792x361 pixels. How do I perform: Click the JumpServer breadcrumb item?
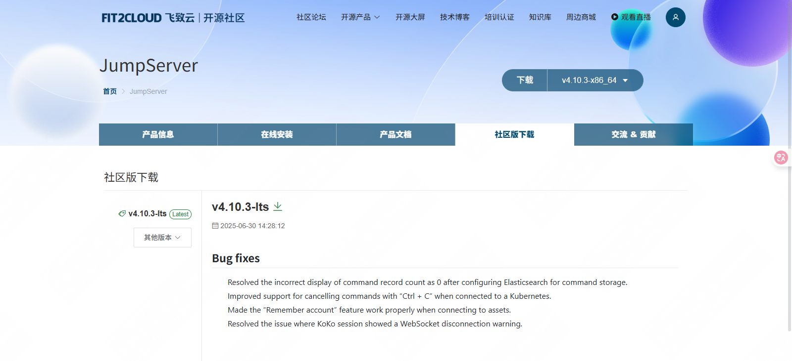click(x=148, y=91)
